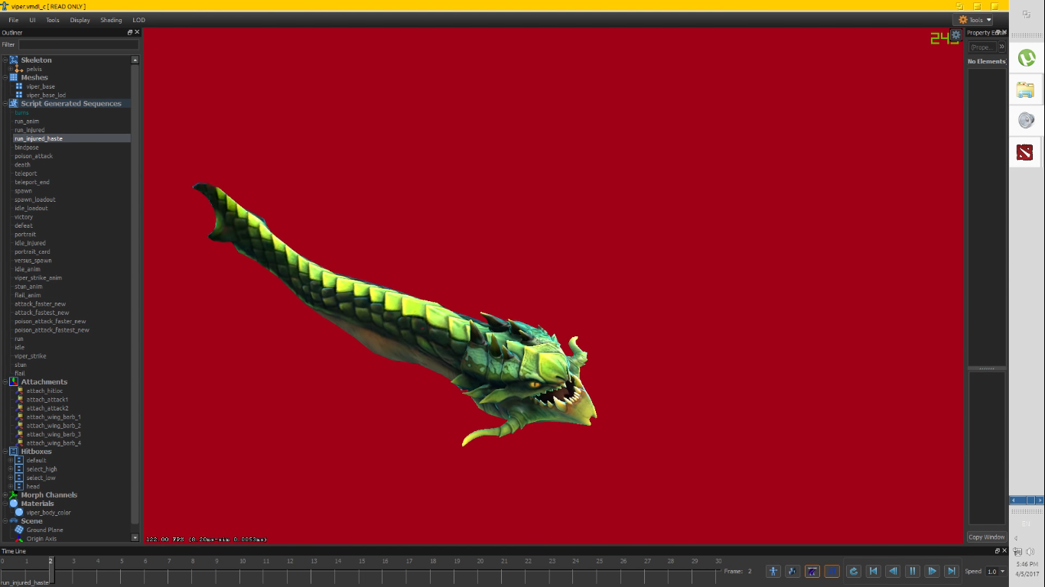This screenshot has width=1045, height=587.
Task: Open the uTorrent taskbar icon
Action: click(1026, 57)
